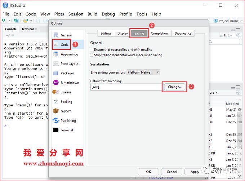This screenshot has height=181, width=245.
Task: Click the refresh icon in Environment pane
Action: (238, 35)
